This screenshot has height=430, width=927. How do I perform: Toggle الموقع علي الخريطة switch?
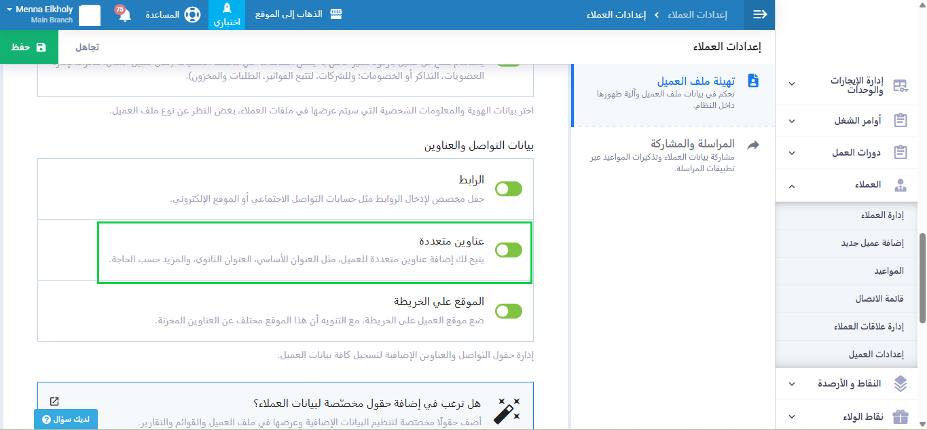pos(509,311)
